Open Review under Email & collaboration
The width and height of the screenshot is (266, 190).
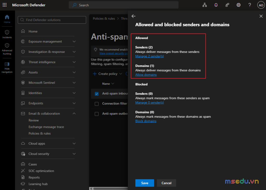(x=34, y=120)
